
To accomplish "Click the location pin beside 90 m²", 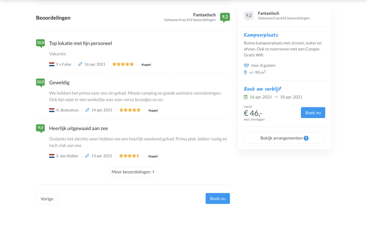I will [x=245, y=72].
